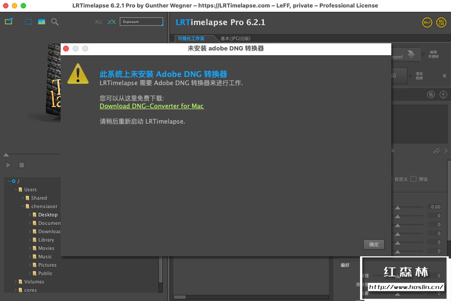Click the slider handle beside 0.00 value
The height and width of the screenshot is (301, 451).
point(398,207)
